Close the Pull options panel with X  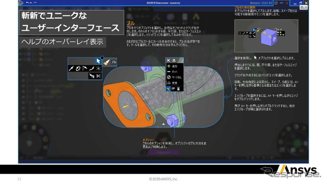pos(168,60)
